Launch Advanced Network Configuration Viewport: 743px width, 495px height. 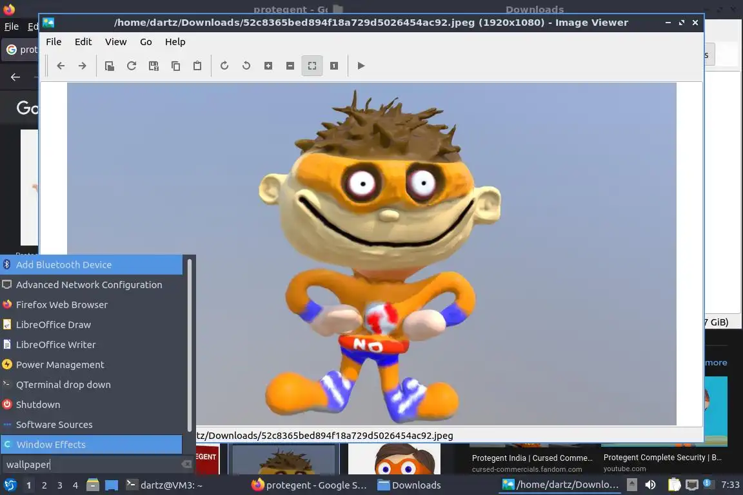pos(92,285)
